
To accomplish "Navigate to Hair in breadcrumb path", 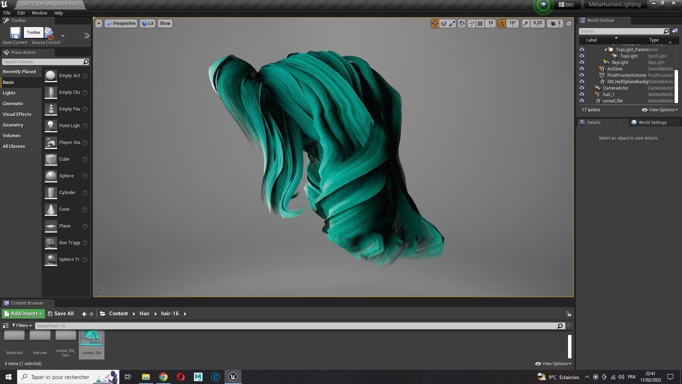I will click(144, 314).
